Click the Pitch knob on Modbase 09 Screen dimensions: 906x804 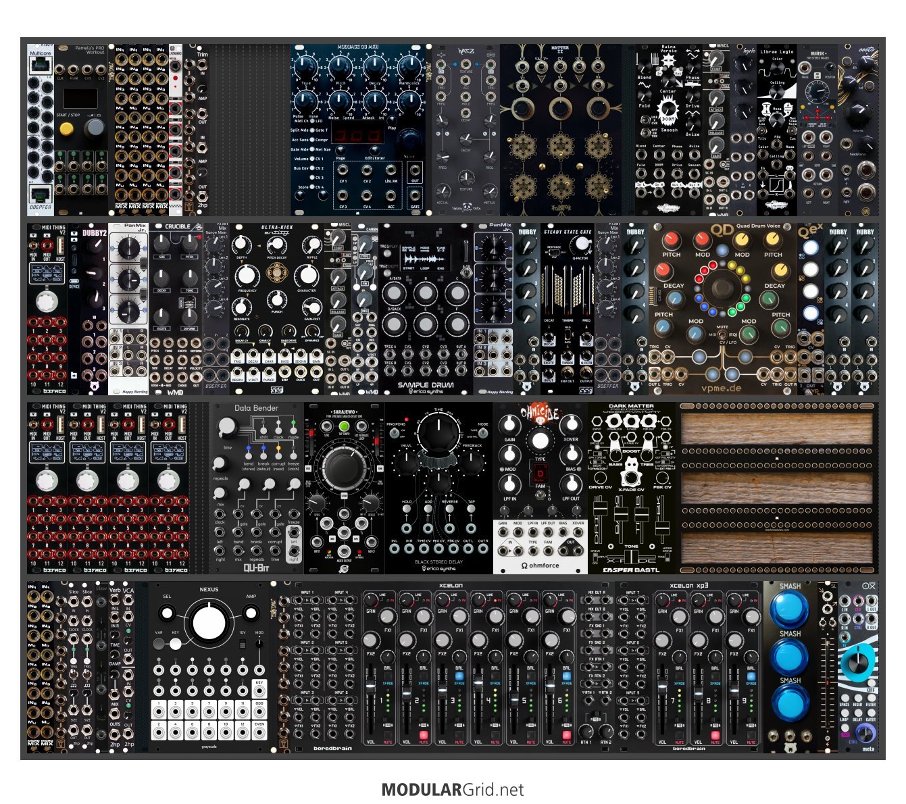point(340,68)
